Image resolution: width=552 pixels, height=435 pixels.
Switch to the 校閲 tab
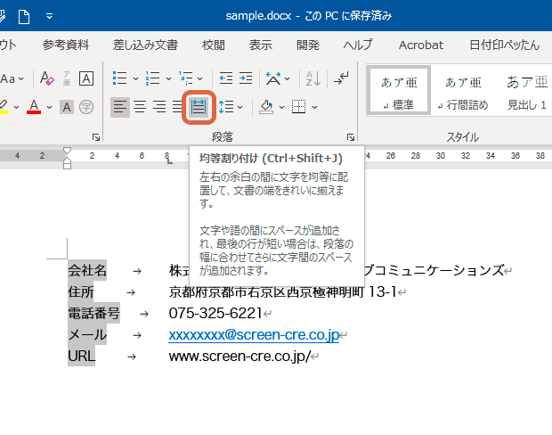214,45
